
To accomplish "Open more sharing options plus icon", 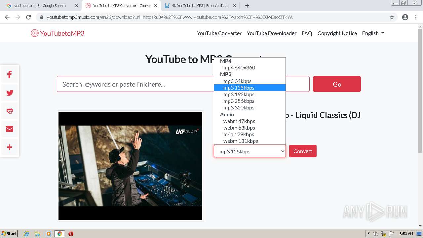I will coord(10,147).
